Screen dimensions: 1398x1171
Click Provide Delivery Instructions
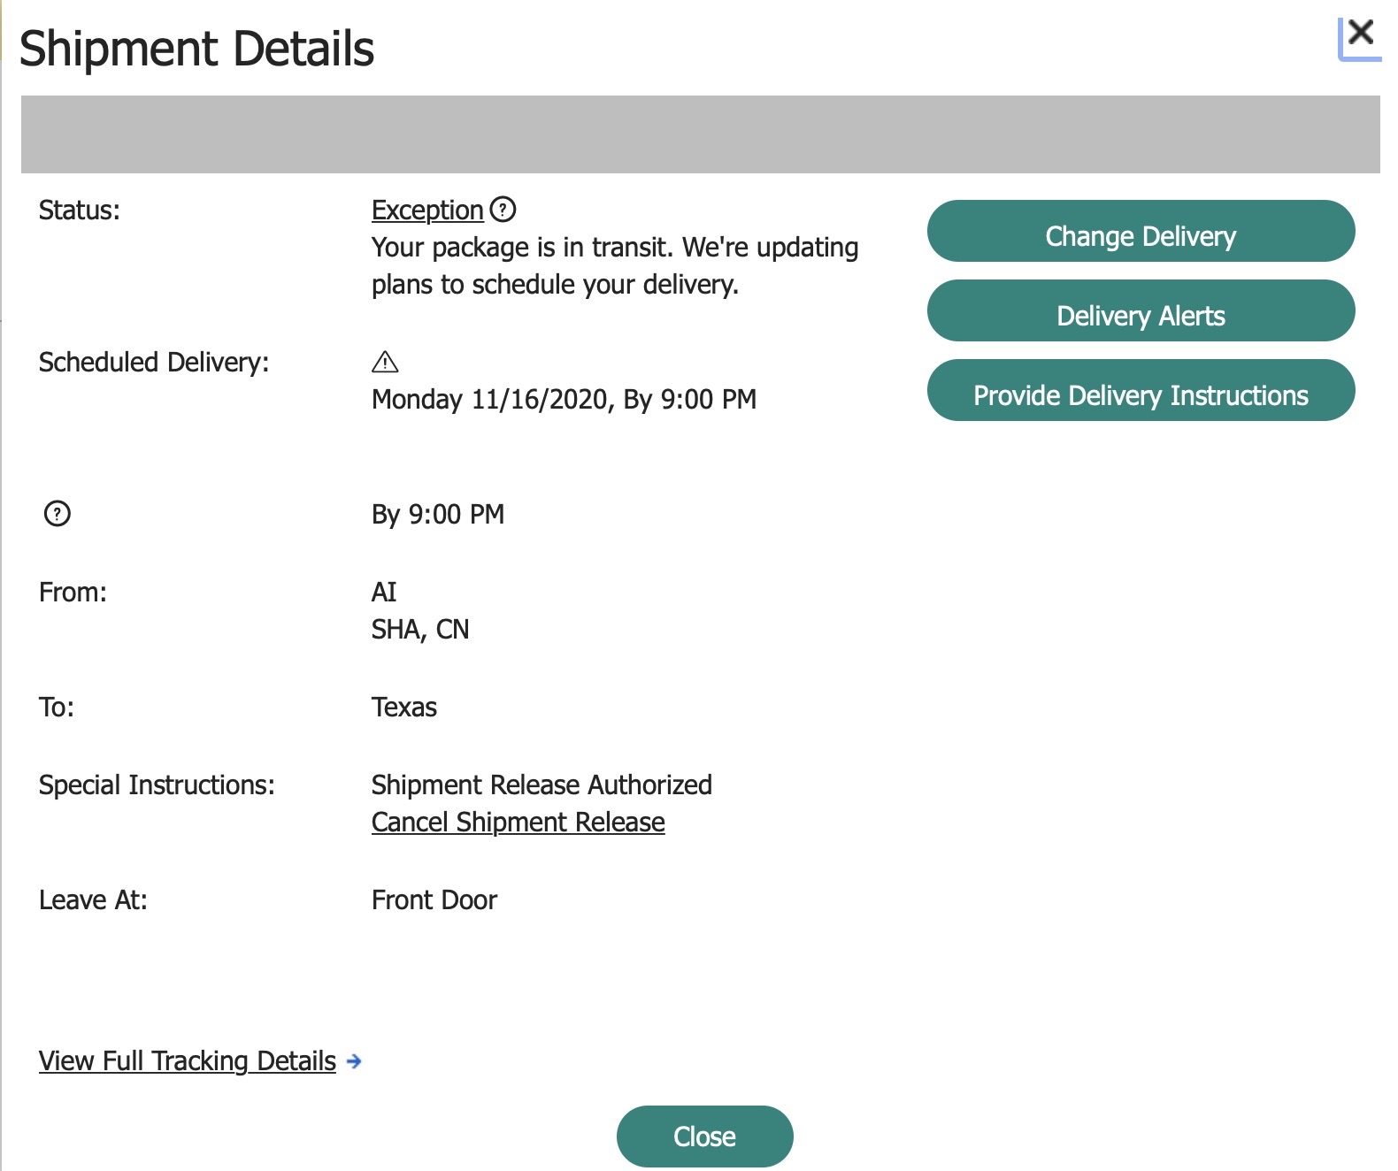1141,394
